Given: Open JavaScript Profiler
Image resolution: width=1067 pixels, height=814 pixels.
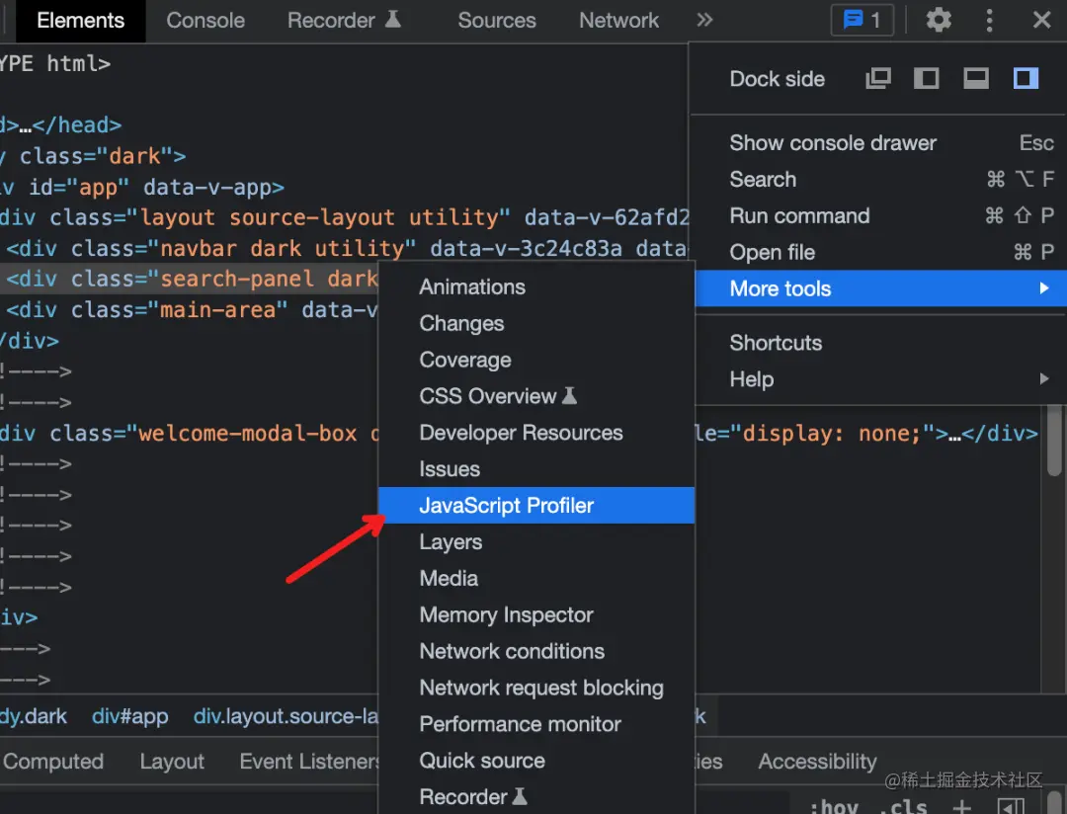Looking at the screenshot, I should (x=536, y=506).
